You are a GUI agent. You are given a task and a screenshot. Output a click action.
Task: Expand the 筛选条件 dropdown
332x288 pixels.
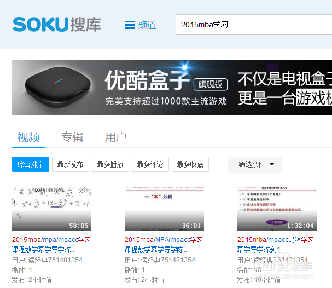coord(255,165)
